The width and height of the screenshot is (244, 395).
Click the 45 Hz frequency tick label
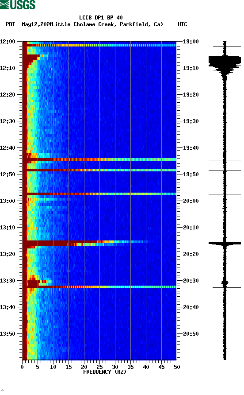[x=161, y=367]
